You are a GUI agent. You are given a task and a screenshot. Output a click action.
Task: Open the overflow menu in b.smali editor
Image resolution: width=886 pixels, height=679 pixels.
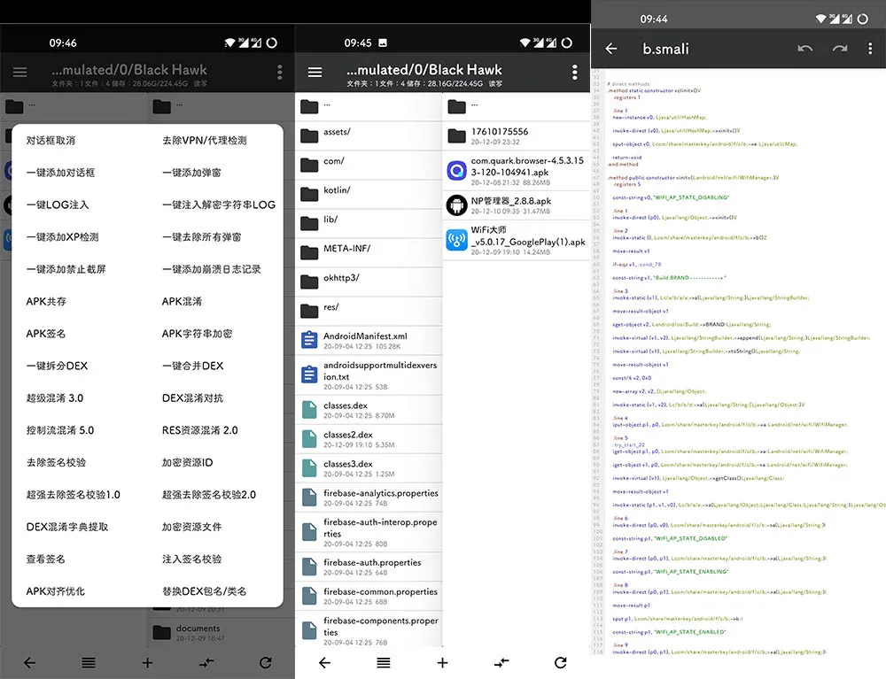tap(871, 49)
